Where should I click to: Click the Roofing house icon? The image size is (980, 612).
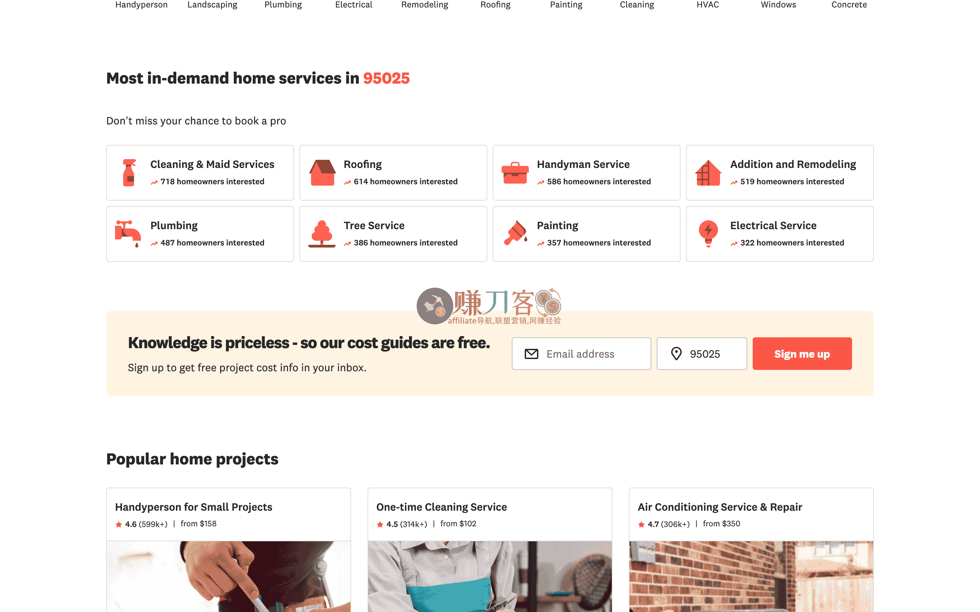[x=322, y=173]
